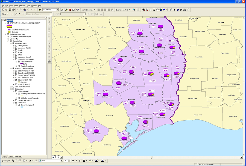Select the Zoom Out tool
Screen dimensions: 246x166
(147, 10)
